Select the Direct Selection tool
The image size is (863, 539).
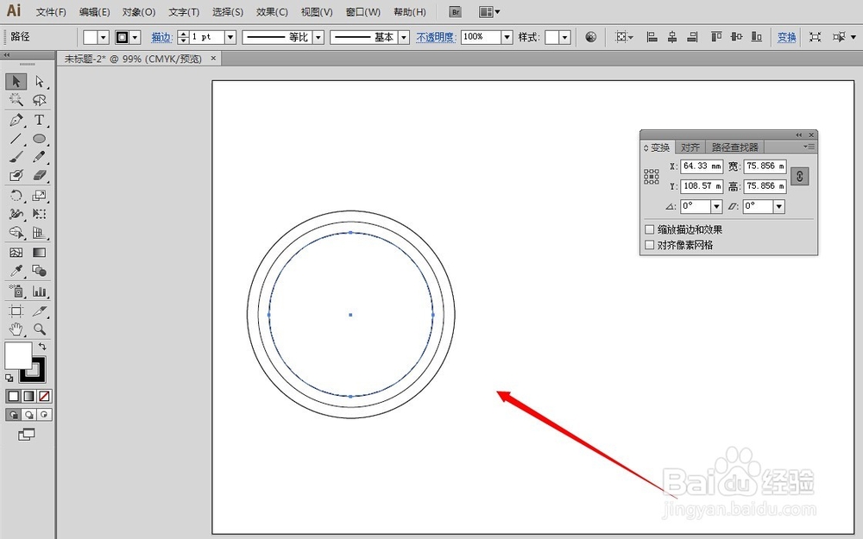coord(39,81)
